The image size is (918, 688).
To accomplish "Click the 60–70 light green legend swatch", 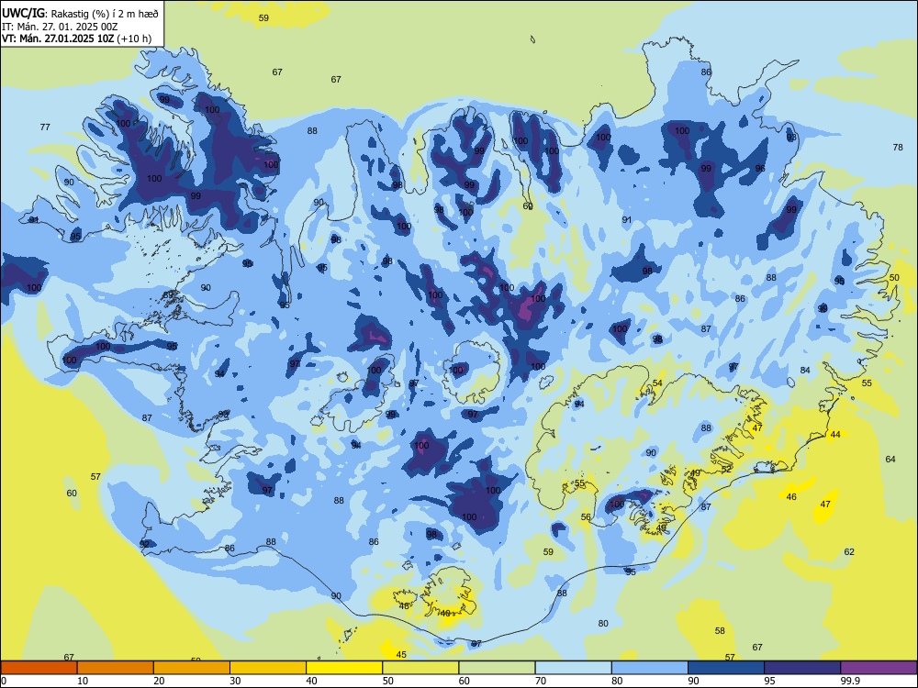I will pos(497,668).
